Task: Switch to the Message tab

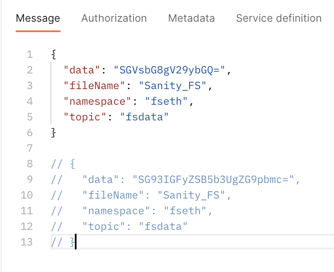Action: pos(38,19)
